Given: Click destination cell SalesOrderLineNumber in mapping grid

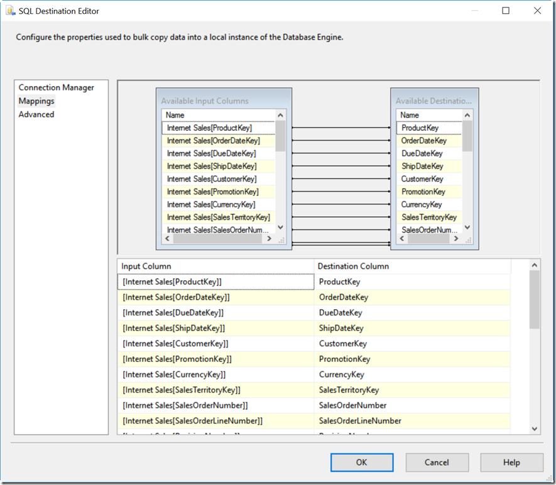Looking at the screenshot, I should [412, 421].
